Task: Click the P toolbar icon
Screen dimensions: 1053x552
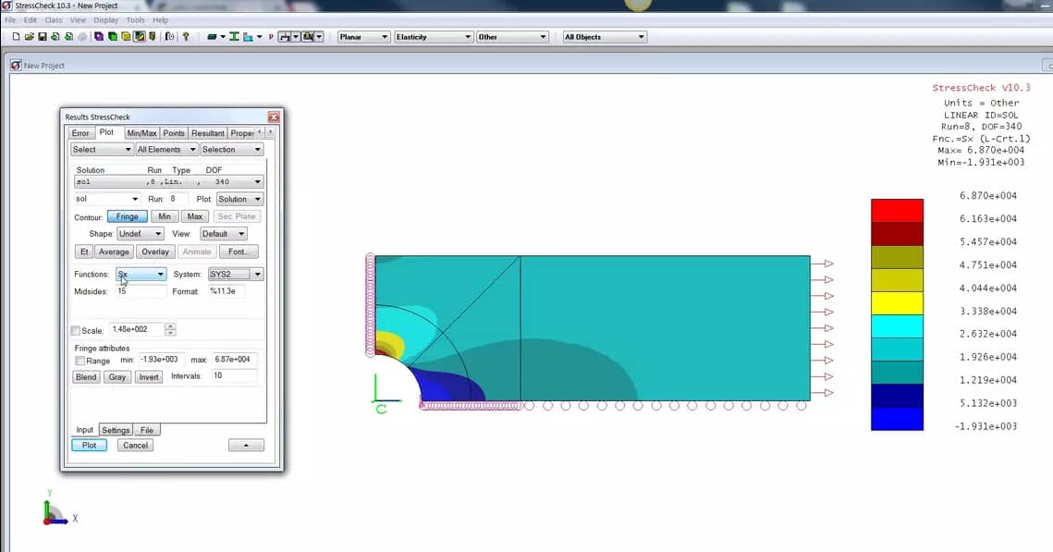Action: tap(271, 37)
